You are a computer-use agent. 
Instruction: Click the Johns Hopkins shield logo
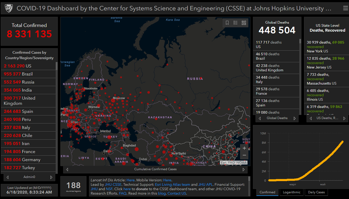coord(8,8)
